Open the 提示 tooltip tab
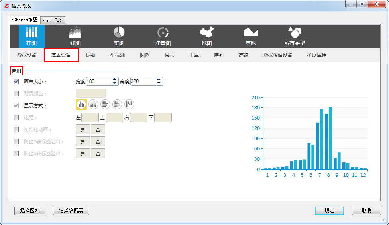Screen dimensions: 389x225 point(169,55)
